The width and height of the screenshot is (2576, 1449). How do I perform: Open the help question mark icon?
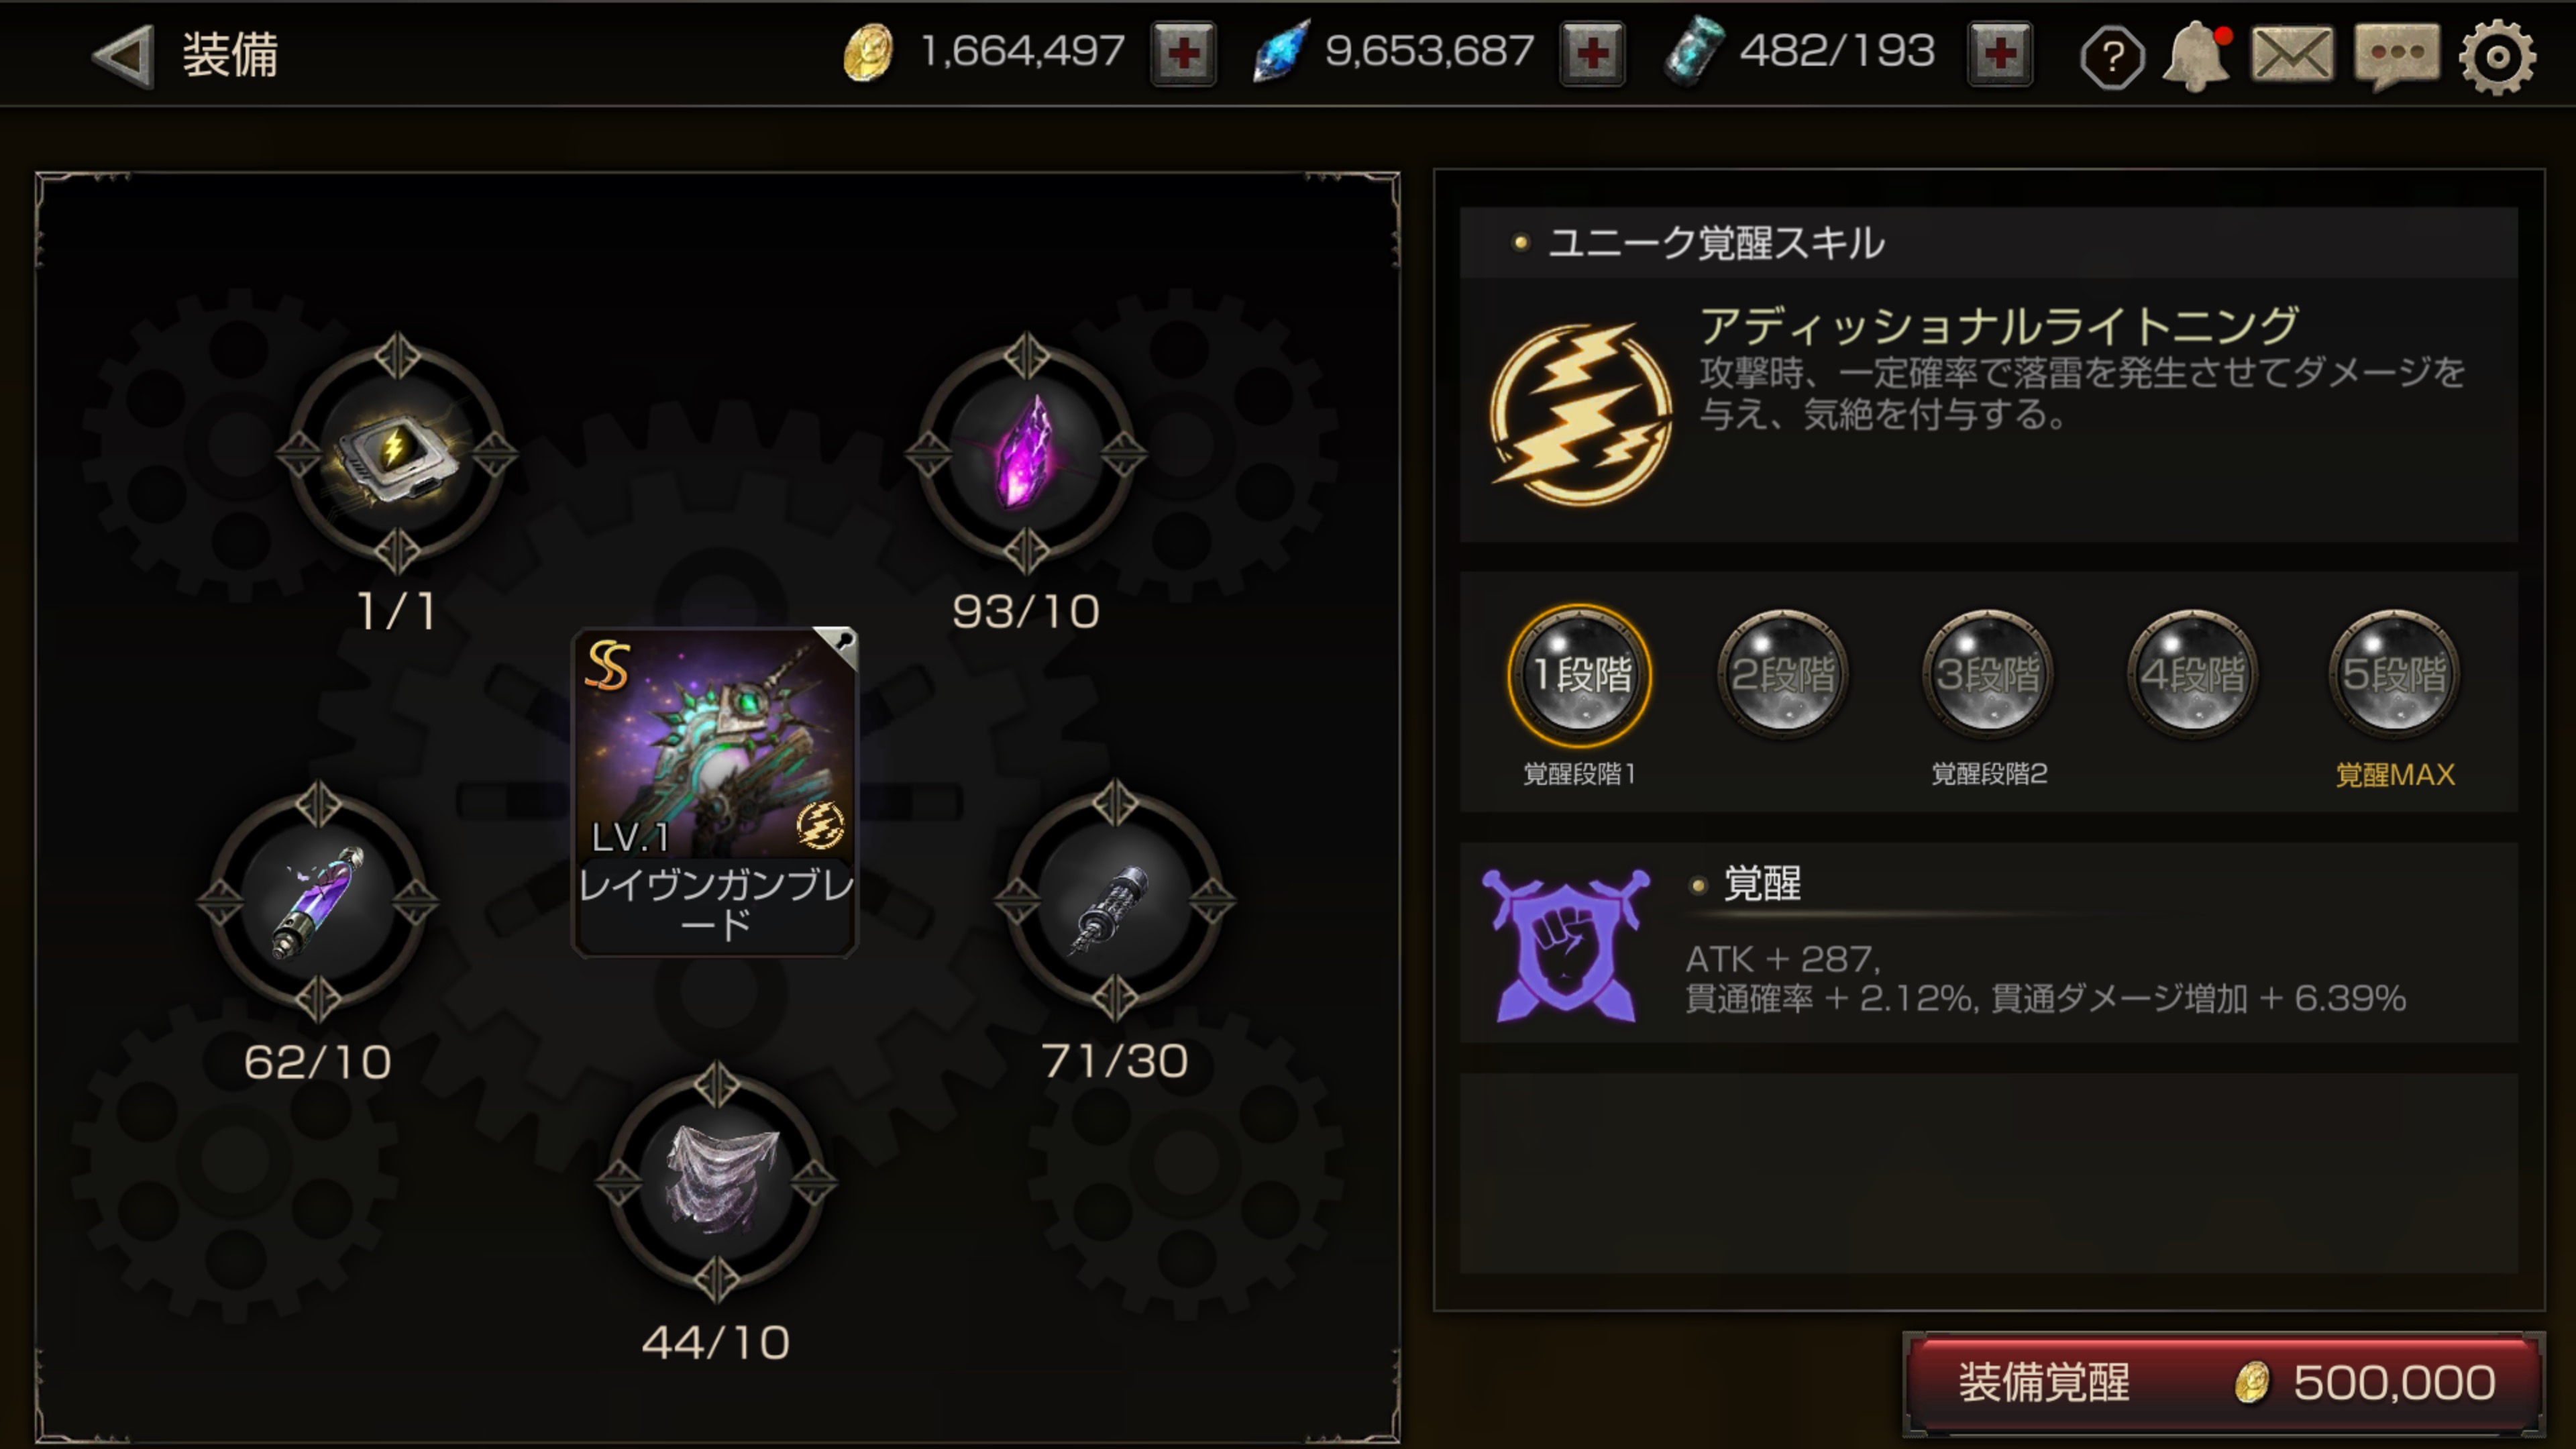[2111, 57]
